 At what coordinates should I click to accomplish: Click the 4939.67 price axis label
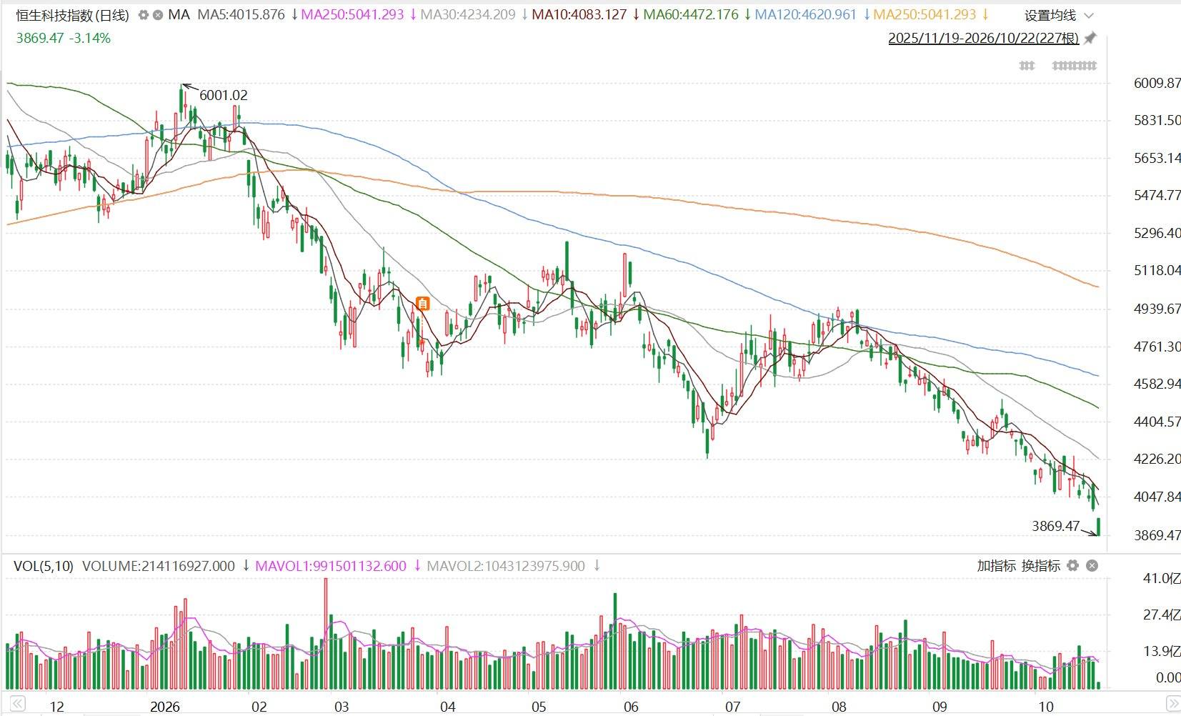pyautogui.click(x=1157, y=309)
